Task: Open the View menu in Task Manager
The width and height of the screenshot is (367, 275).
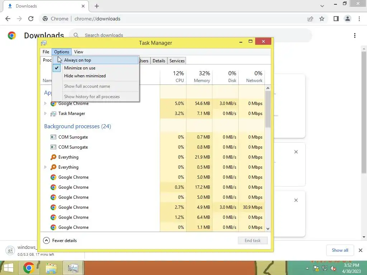Action: point(78,52)
